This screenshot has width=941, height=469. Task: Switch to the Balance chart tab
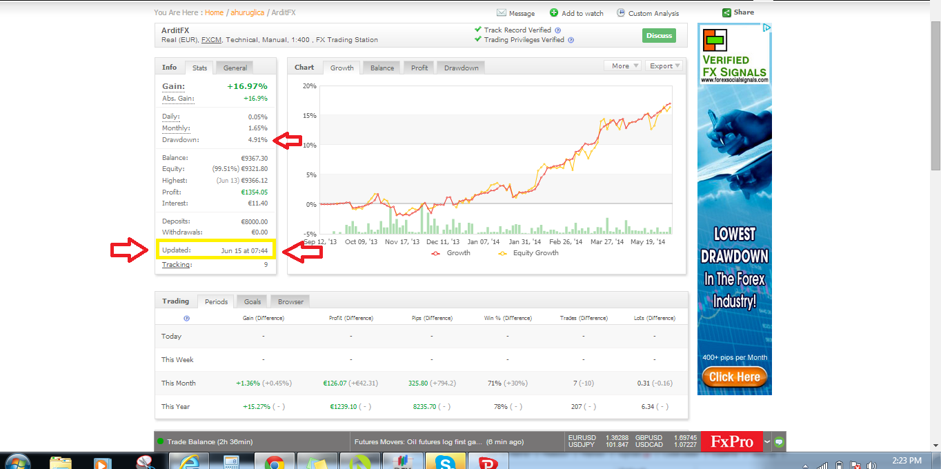[x=382, y=68]
